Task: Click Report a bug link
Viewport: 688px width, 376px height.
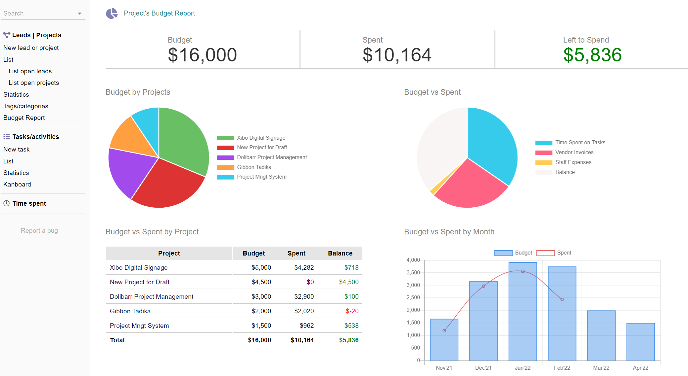Action: click(39, 230)
